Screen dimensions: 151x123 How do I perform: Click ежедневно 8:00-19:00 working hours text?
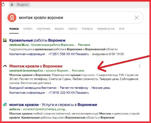tap(108, 54)
